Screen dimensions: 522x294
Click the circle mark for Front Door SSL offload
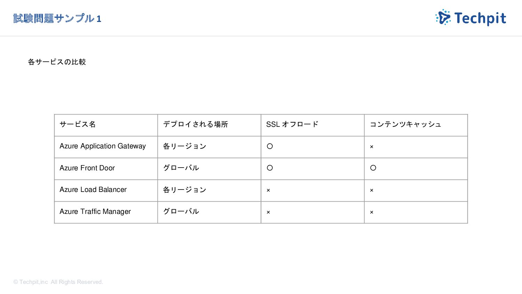(270, 168)
